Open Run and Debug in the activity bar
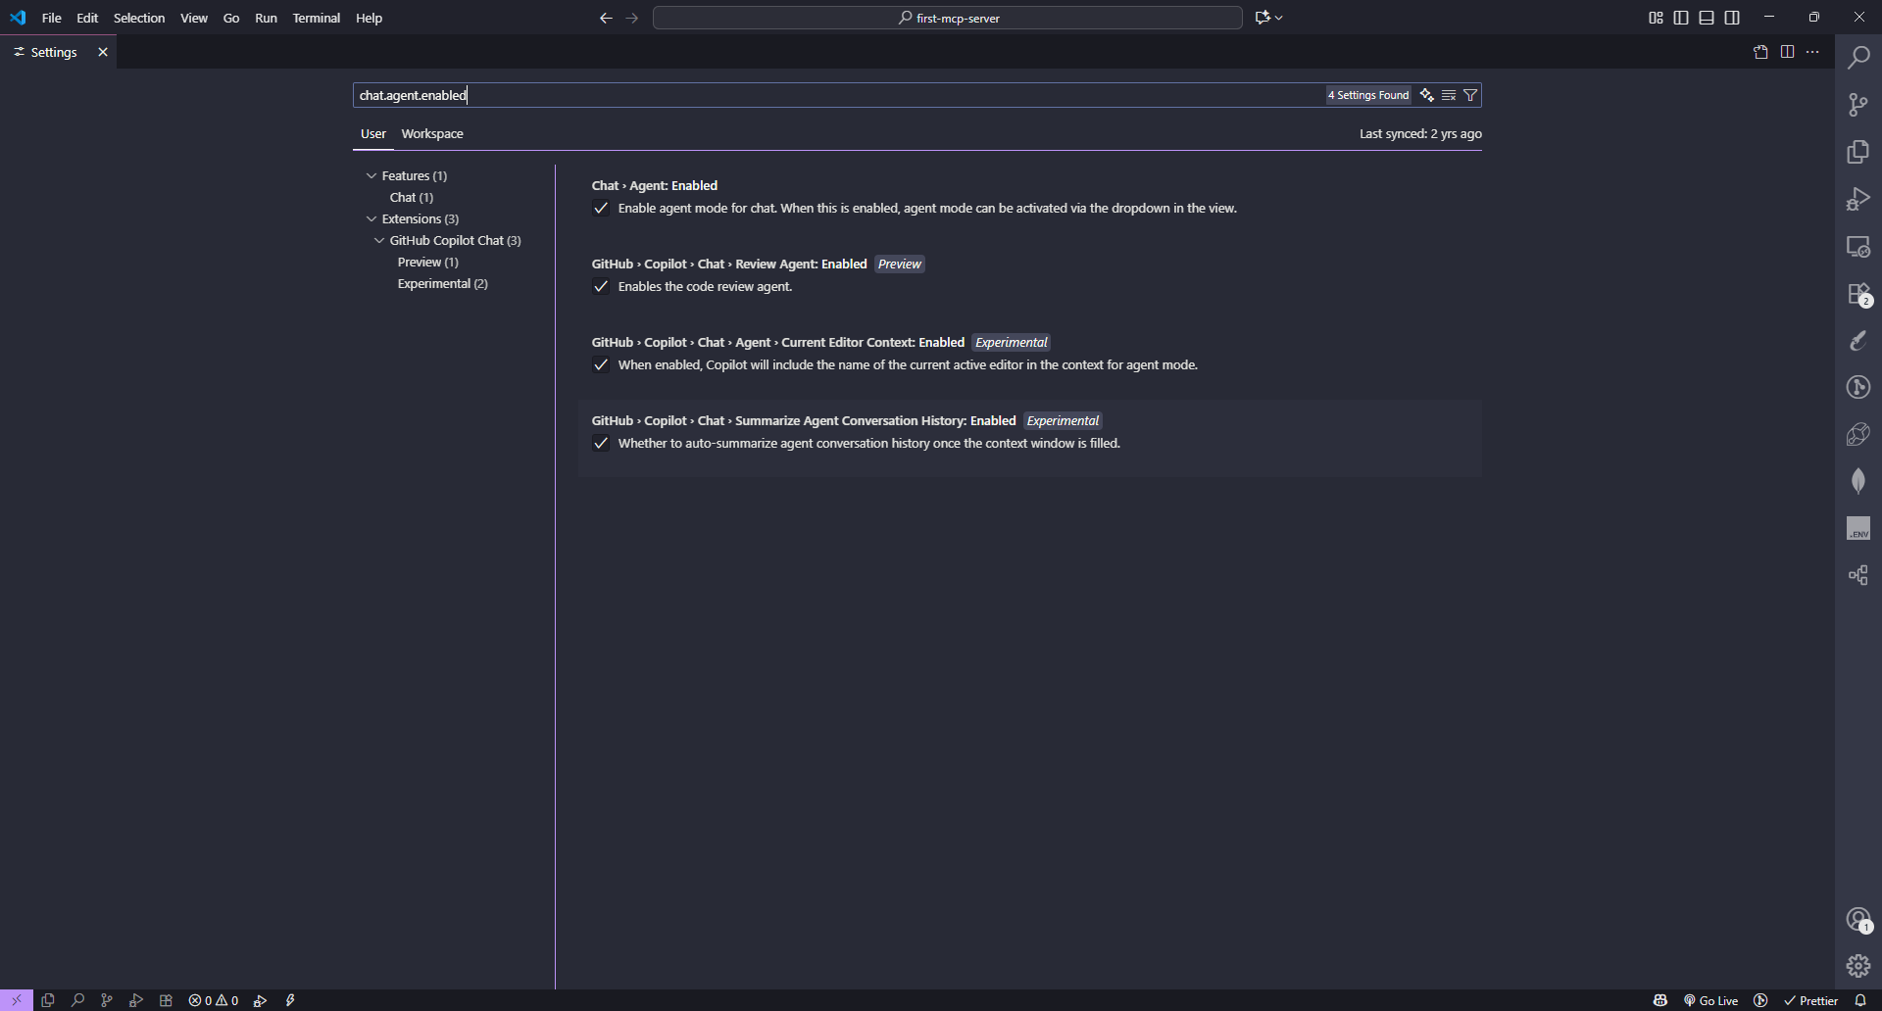Image resolution: width=1882 pixels, height=1011 pixels. click(1858, 199)
